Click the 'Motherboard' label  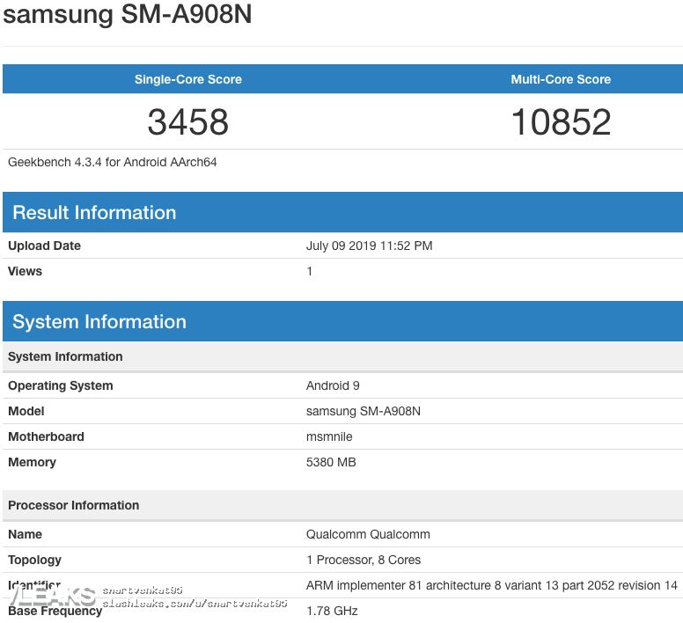pos(46,436)
